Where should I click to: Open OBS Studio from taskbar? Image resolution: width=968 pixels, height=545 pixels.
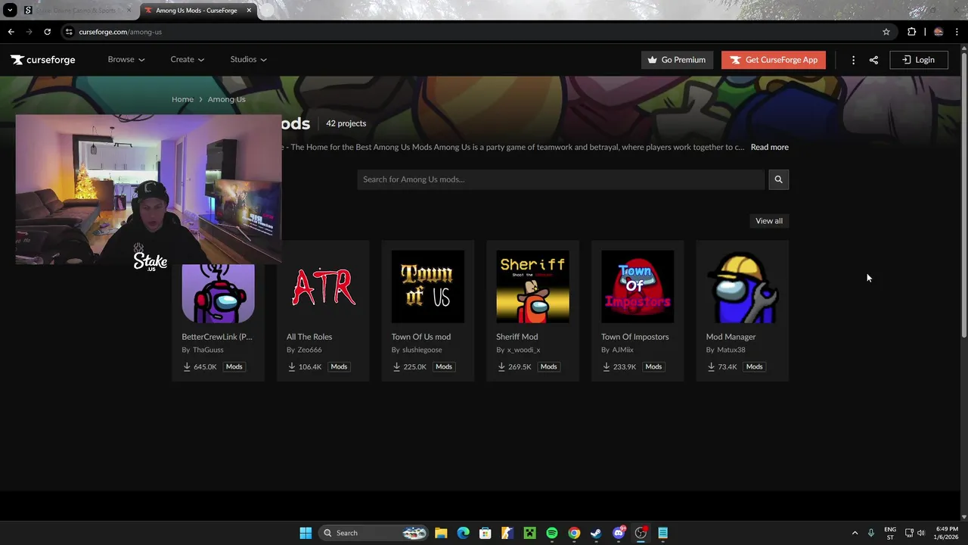[x=641, y=533]
